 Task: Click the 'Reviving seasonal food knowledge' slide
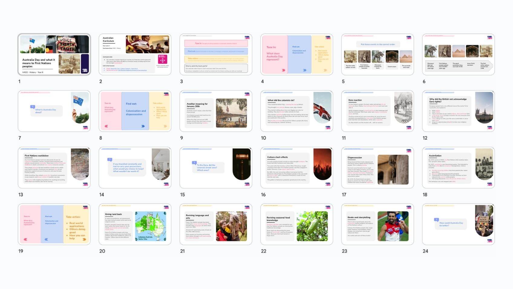click(x=296, y=224)
